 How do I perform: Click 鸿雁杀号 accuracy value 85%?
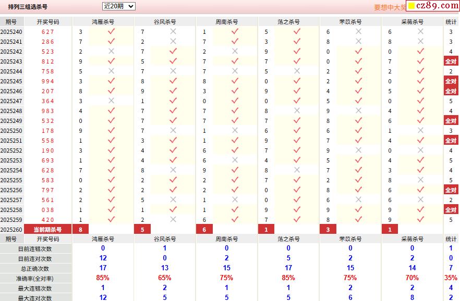(x=103, y=278)
